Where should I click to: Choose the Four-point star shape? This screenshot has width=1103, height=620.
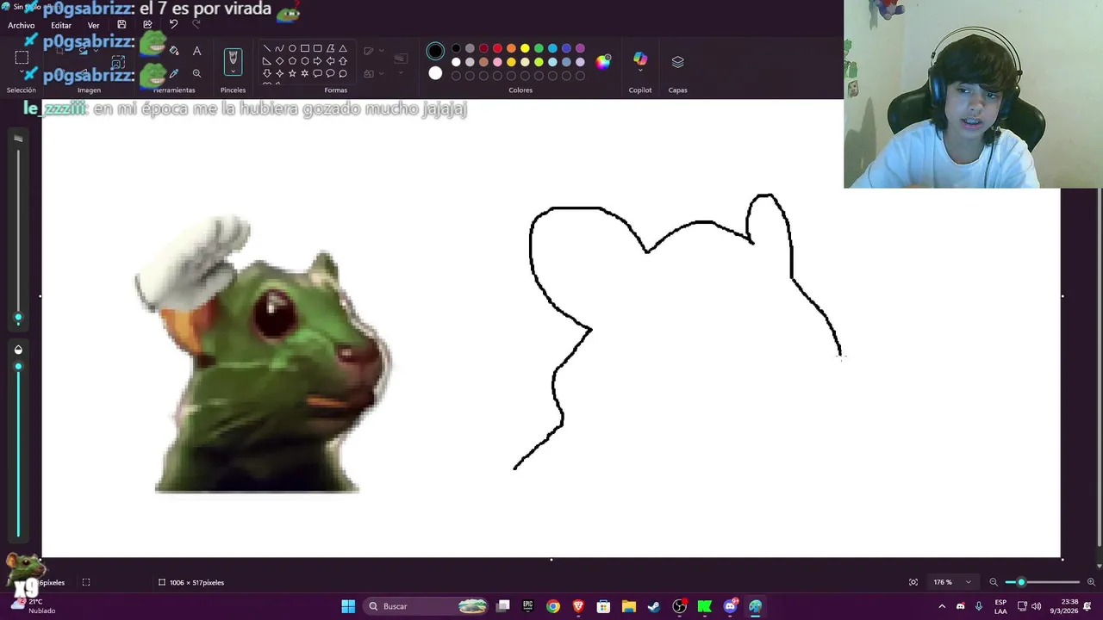[x=279, y=73]
